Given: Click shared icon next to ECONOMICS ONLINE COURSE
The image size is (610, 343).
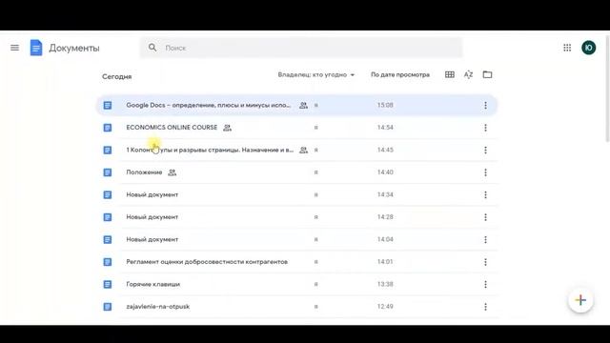Looking at the screenshot, I should click(x=227, y=128).
